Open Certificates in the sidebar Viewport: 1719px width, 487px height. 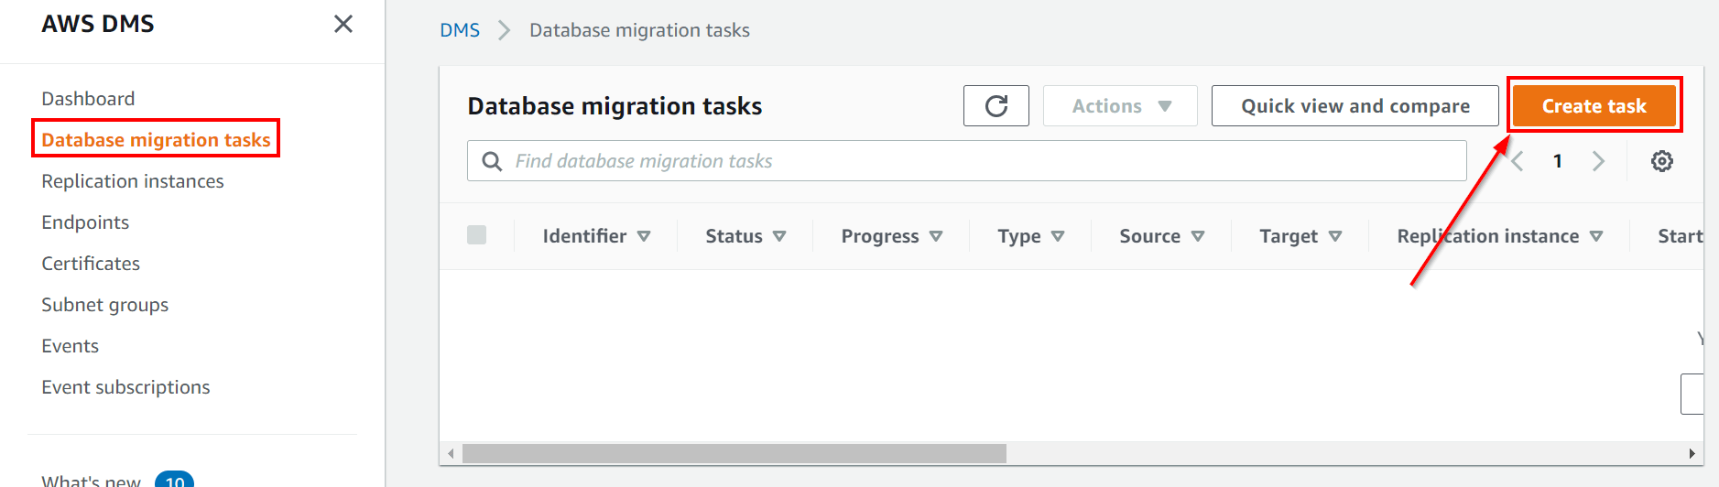pyautogui.click(x=91, y=264)
